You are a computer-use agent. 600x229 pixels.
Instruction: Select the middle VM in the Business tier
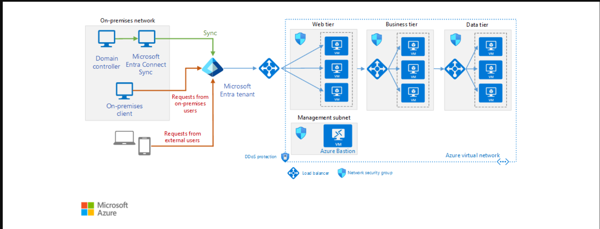[x=413, y=70]
